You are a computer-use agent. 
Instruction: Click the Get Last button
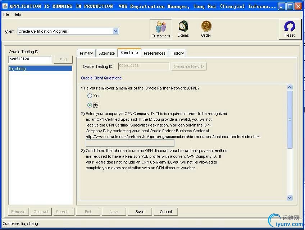(x=41, y=212)
